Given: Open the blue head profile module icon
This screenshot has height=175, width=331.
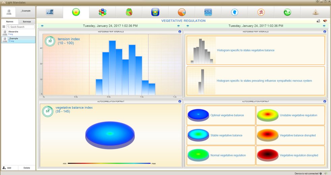Looking at the screenshot, I should 235,12.
